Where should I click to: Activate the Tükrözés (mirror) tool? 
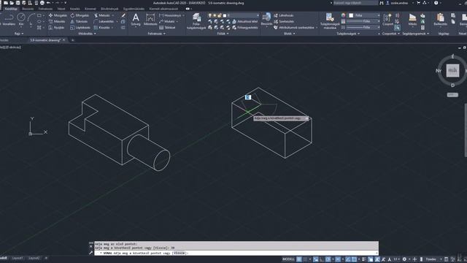(x=80, y=21)
